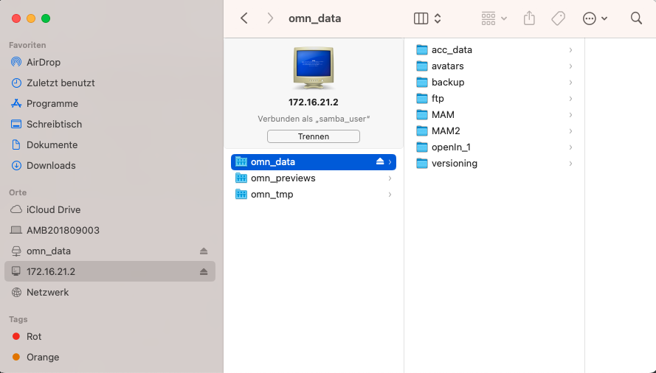Open Schreibtisch in the sidebar

click(111, 124)
